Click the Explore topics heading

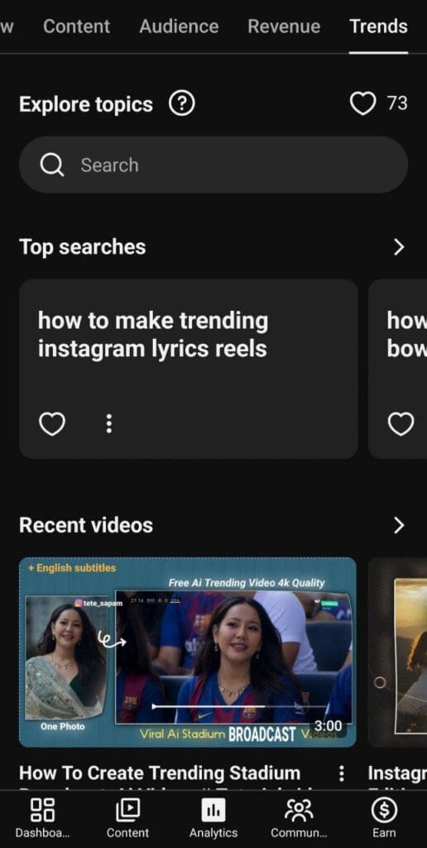point(86,104)
